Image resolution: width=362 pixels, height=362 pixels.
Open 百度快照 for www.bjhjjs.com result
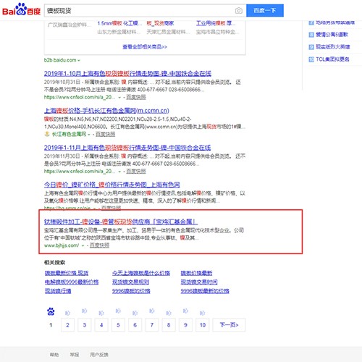coord(99,245)
